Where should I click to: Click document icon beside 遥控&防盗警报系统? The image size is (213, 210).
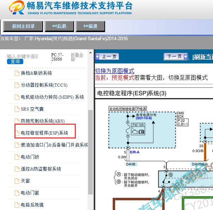point(17,169)
